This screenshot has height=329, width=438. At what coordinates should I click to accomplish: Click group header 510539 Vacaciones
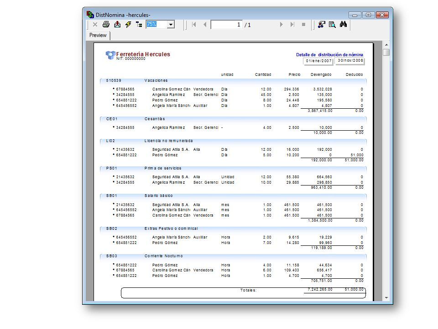[x=233, y=80]
